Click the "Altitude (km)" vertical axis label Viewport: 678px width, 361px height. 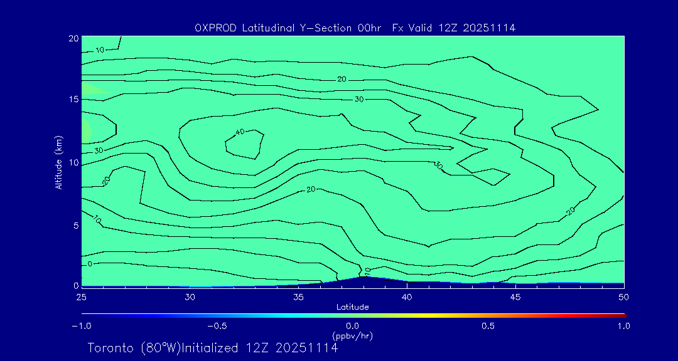pyautogui.click(x=59, y=162)
